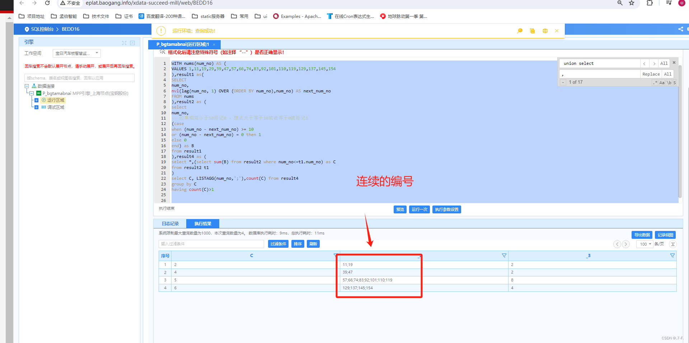
Task: Toggle case sensitive search (Aa)
Action: 662,83
